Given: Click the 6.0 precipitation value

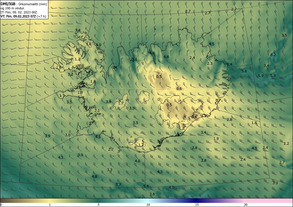Looking at the screenshot, I should point(171,188).
